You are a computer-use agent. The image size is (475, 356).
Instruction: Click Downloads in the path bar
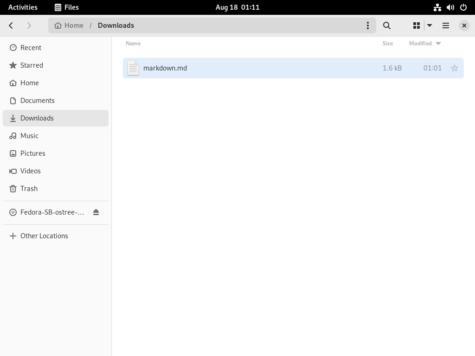[x=116, y=25]
